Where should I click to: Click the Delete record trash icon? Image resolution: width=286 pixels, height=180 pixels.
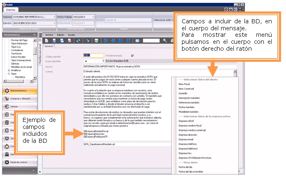95,40
